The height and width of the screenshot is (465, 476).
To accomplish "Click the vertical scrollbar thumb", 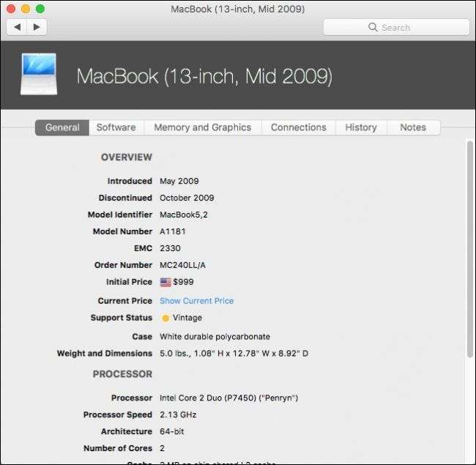I will (x=470, y=249).
